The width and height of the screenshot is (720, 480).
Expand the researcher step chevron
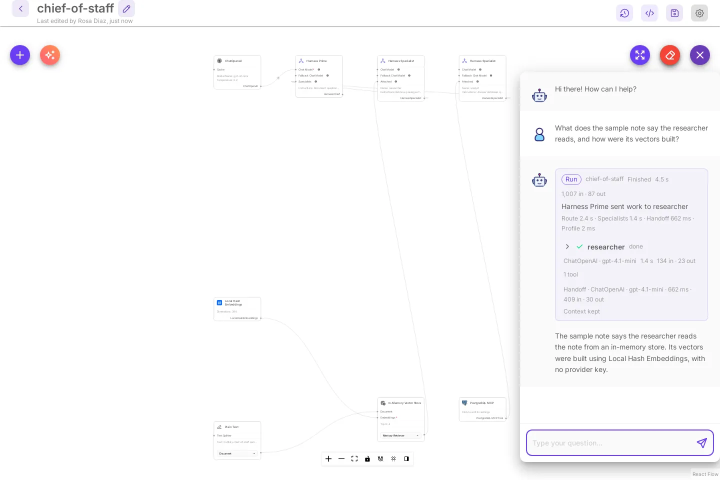click(567, 246)
